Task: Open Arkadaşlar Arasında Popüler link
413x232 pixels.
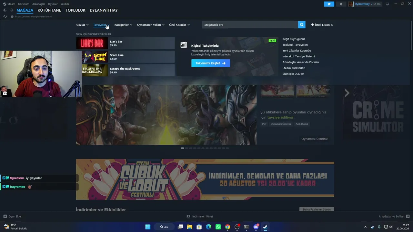Action: pos(301,62)
